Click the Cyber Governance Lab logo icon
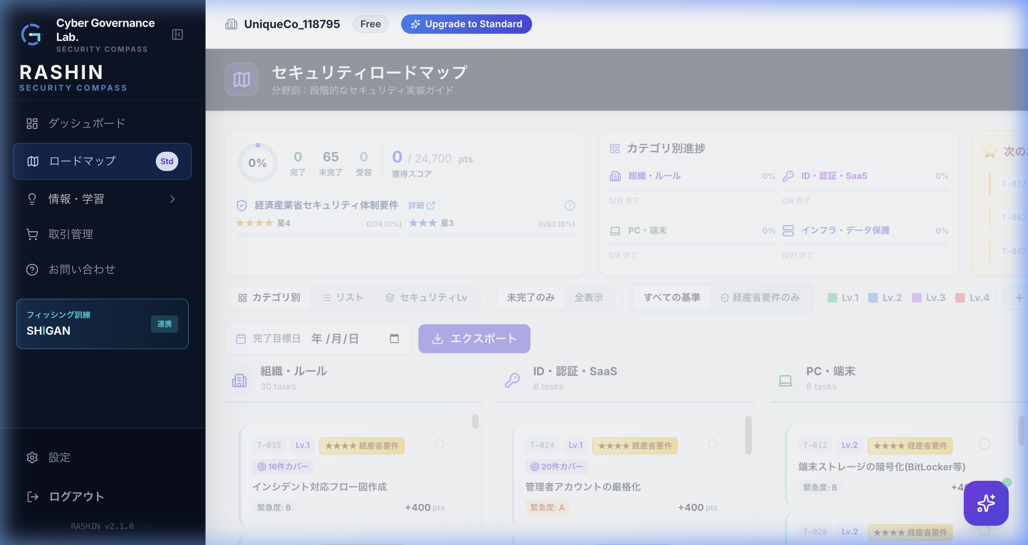The image size is (1028, 545). point(32,35)
